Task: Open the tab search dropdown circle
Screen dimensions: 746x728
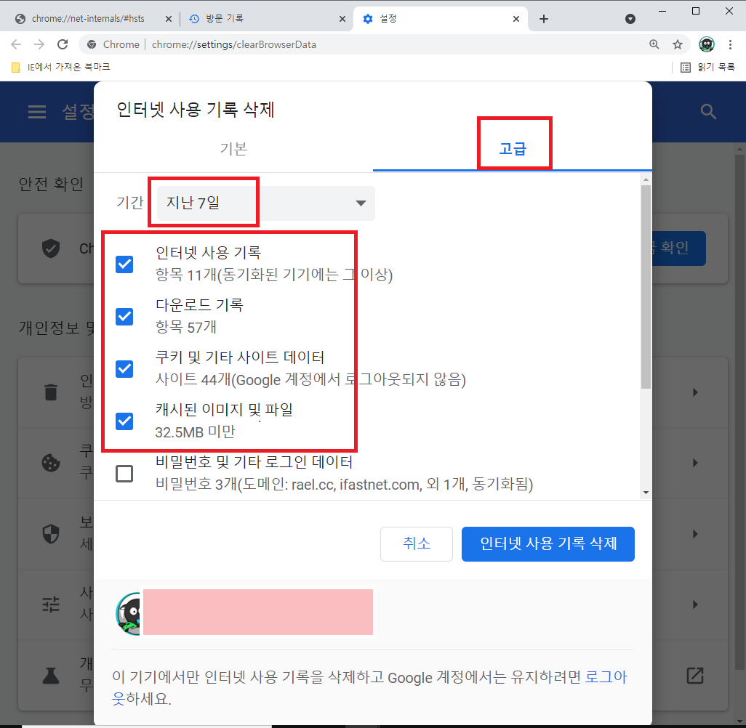Action: [x=630, y=19]
